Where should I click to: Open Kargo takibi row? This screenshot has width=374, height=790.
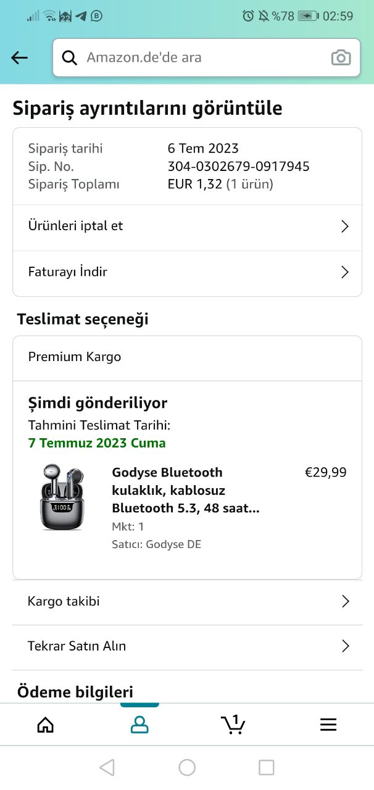[64, 601]
